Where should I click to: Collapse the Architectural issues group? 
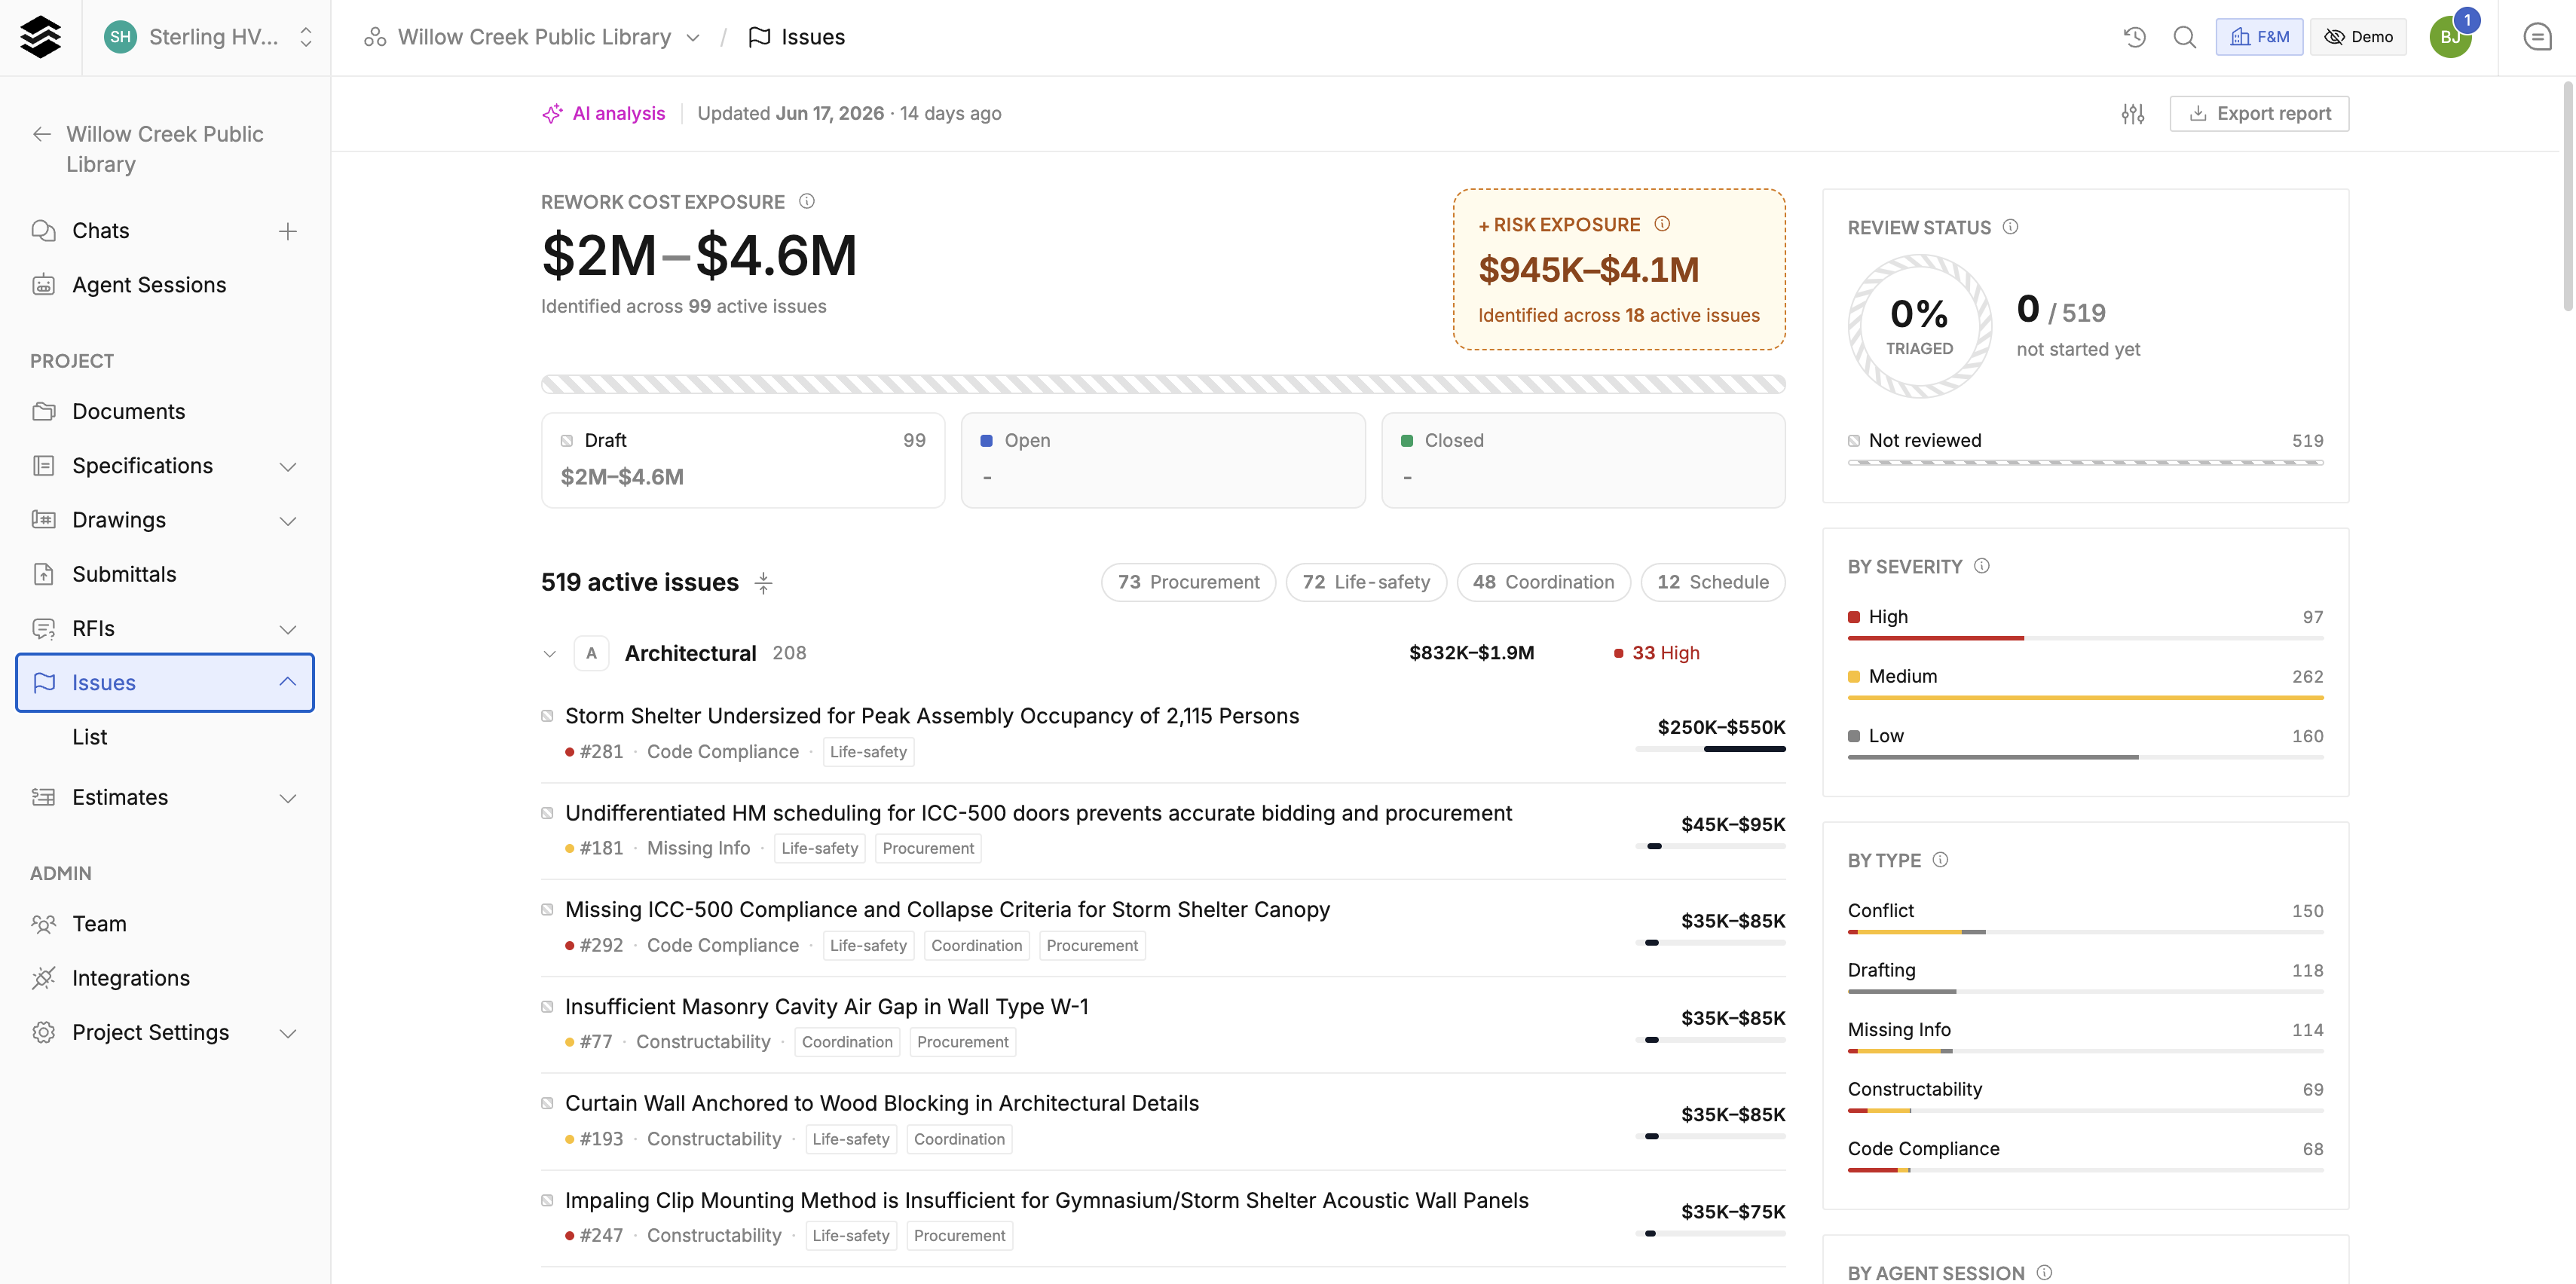[549, 654]
